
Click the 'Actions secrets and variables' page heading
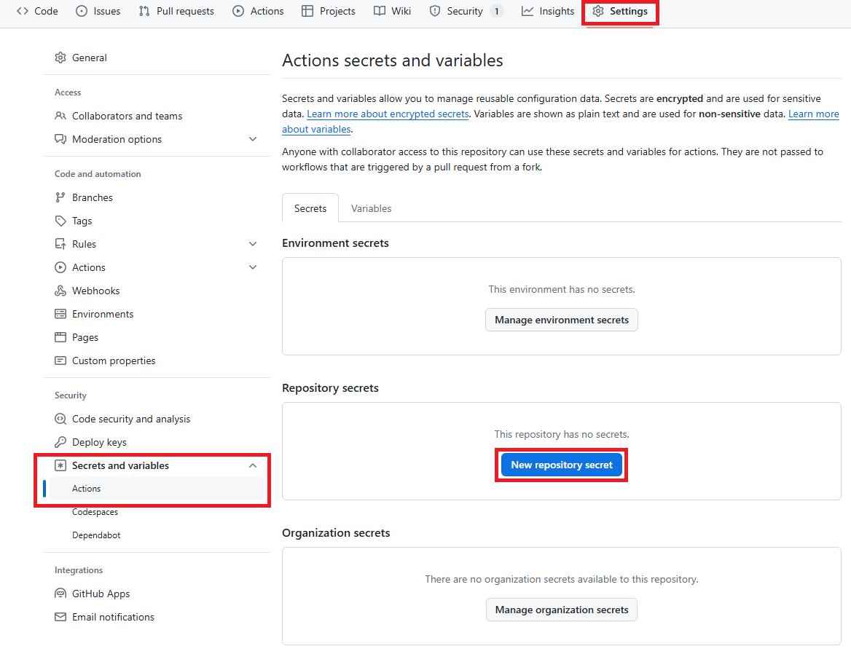click(393, 60)
